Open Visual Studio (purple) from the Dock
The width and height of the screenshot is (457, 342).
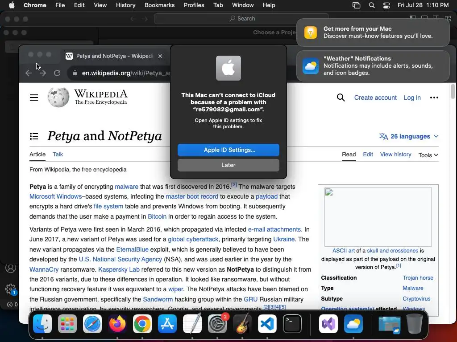(328, 324)
